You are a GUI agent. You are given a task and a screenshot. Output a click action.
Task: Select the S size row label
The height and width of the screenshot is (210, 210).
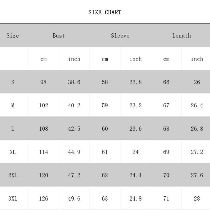13,82
